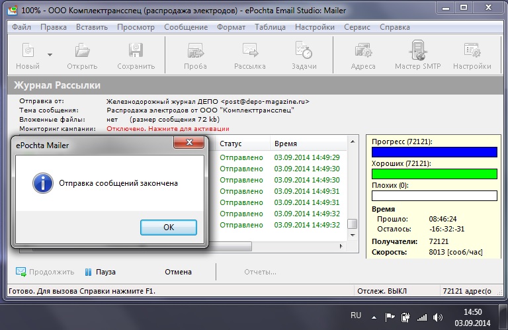Open the dropdown arrow next to Новый
The image size is (508, 330).
(x=50, y=55)
